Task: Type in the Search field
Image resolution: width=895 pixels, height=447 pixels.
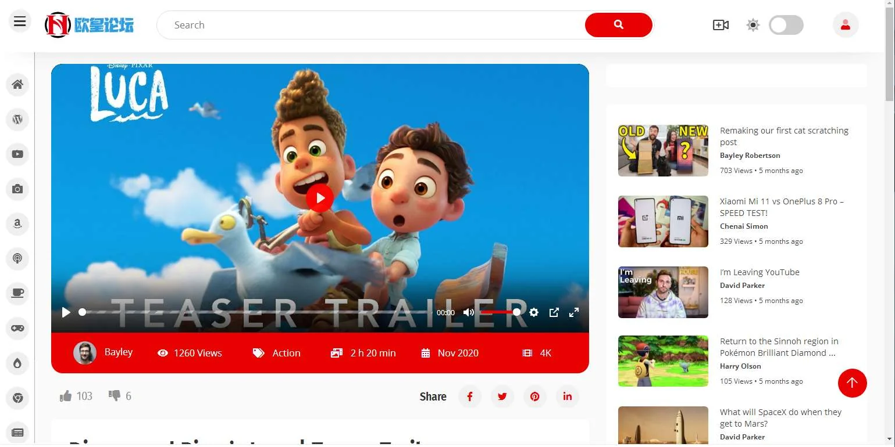Action: pos(372,25)
